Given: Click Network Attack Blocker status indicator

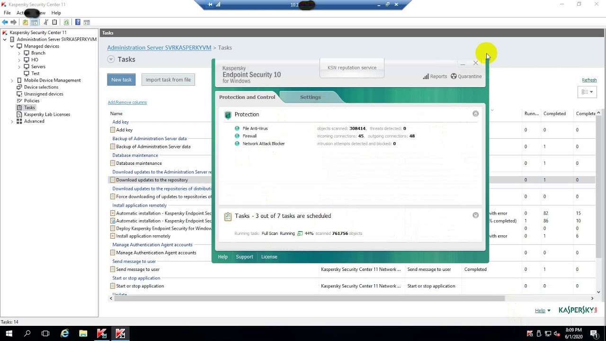Looking at the screenshot, I should [237, 144].
